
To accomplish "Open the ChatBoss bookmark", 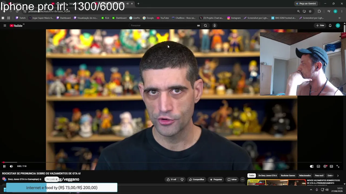I will pyautogui.click(x=184, y=18).
